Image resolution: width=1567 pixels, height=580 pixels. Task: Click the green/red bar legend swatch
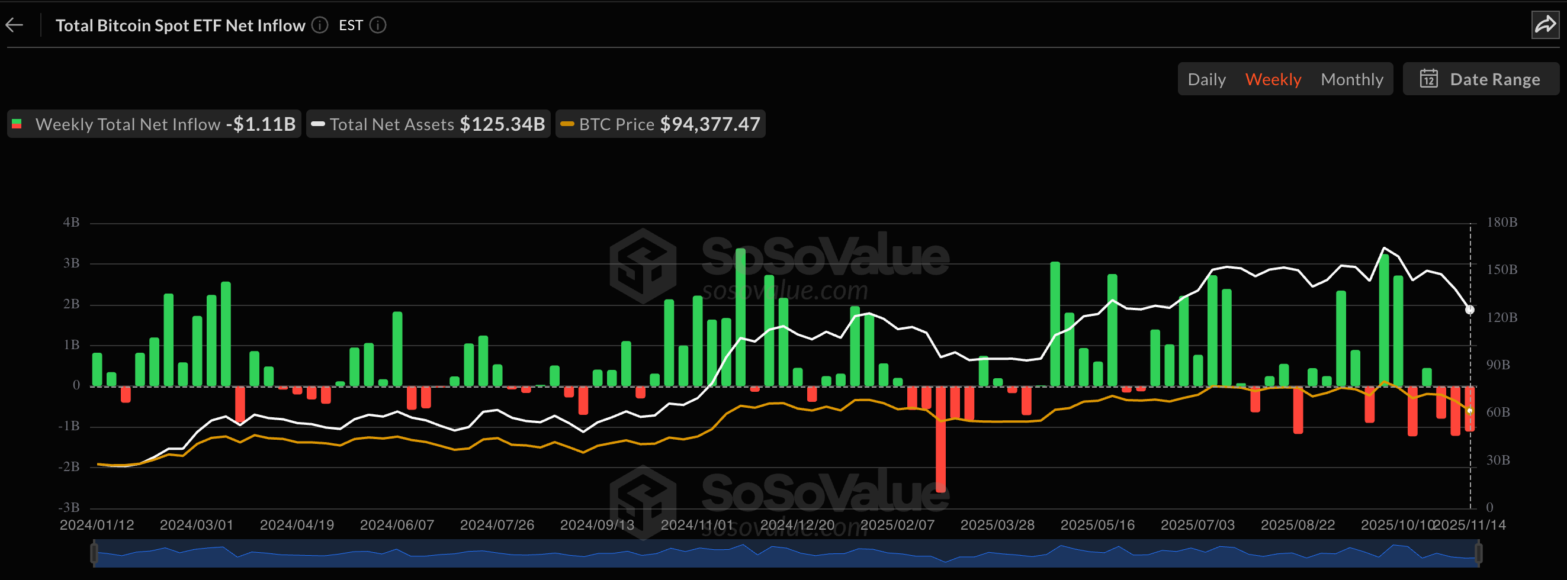coord(17,124)
